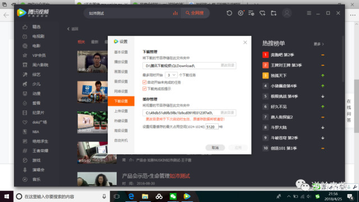Open the simultaneous download count dropdown
This screenshot has width=359, height=202.
point(171,75)
